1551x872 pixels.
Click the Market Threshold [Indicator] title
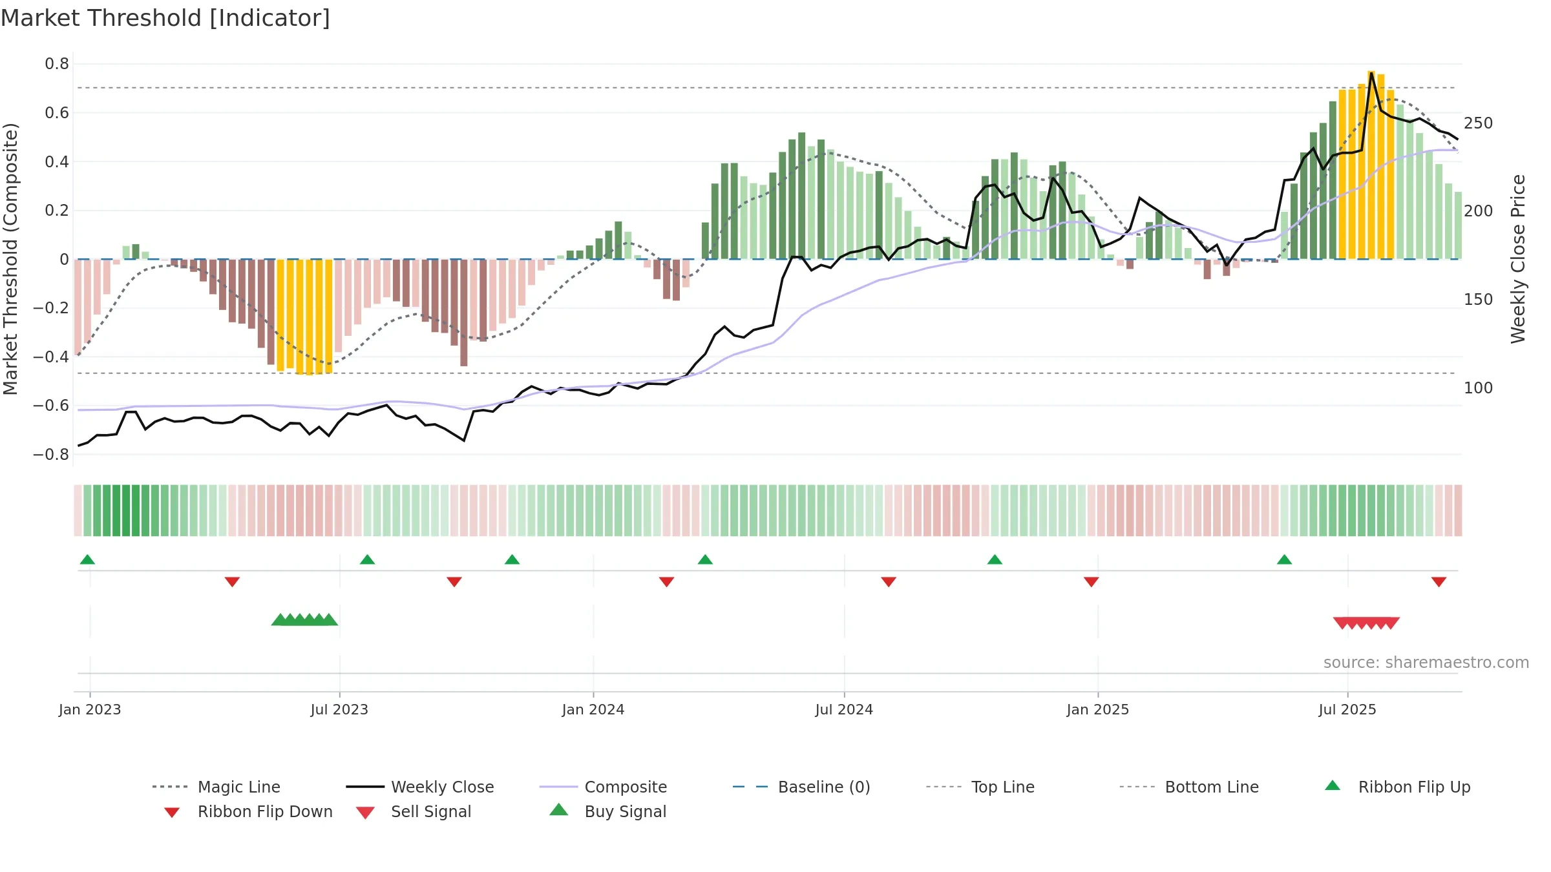pos(165,18)
